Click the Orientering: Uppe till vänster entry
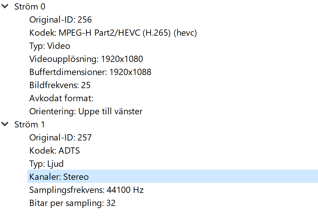This screenshot has height=217, width=318. pos(86,111)
